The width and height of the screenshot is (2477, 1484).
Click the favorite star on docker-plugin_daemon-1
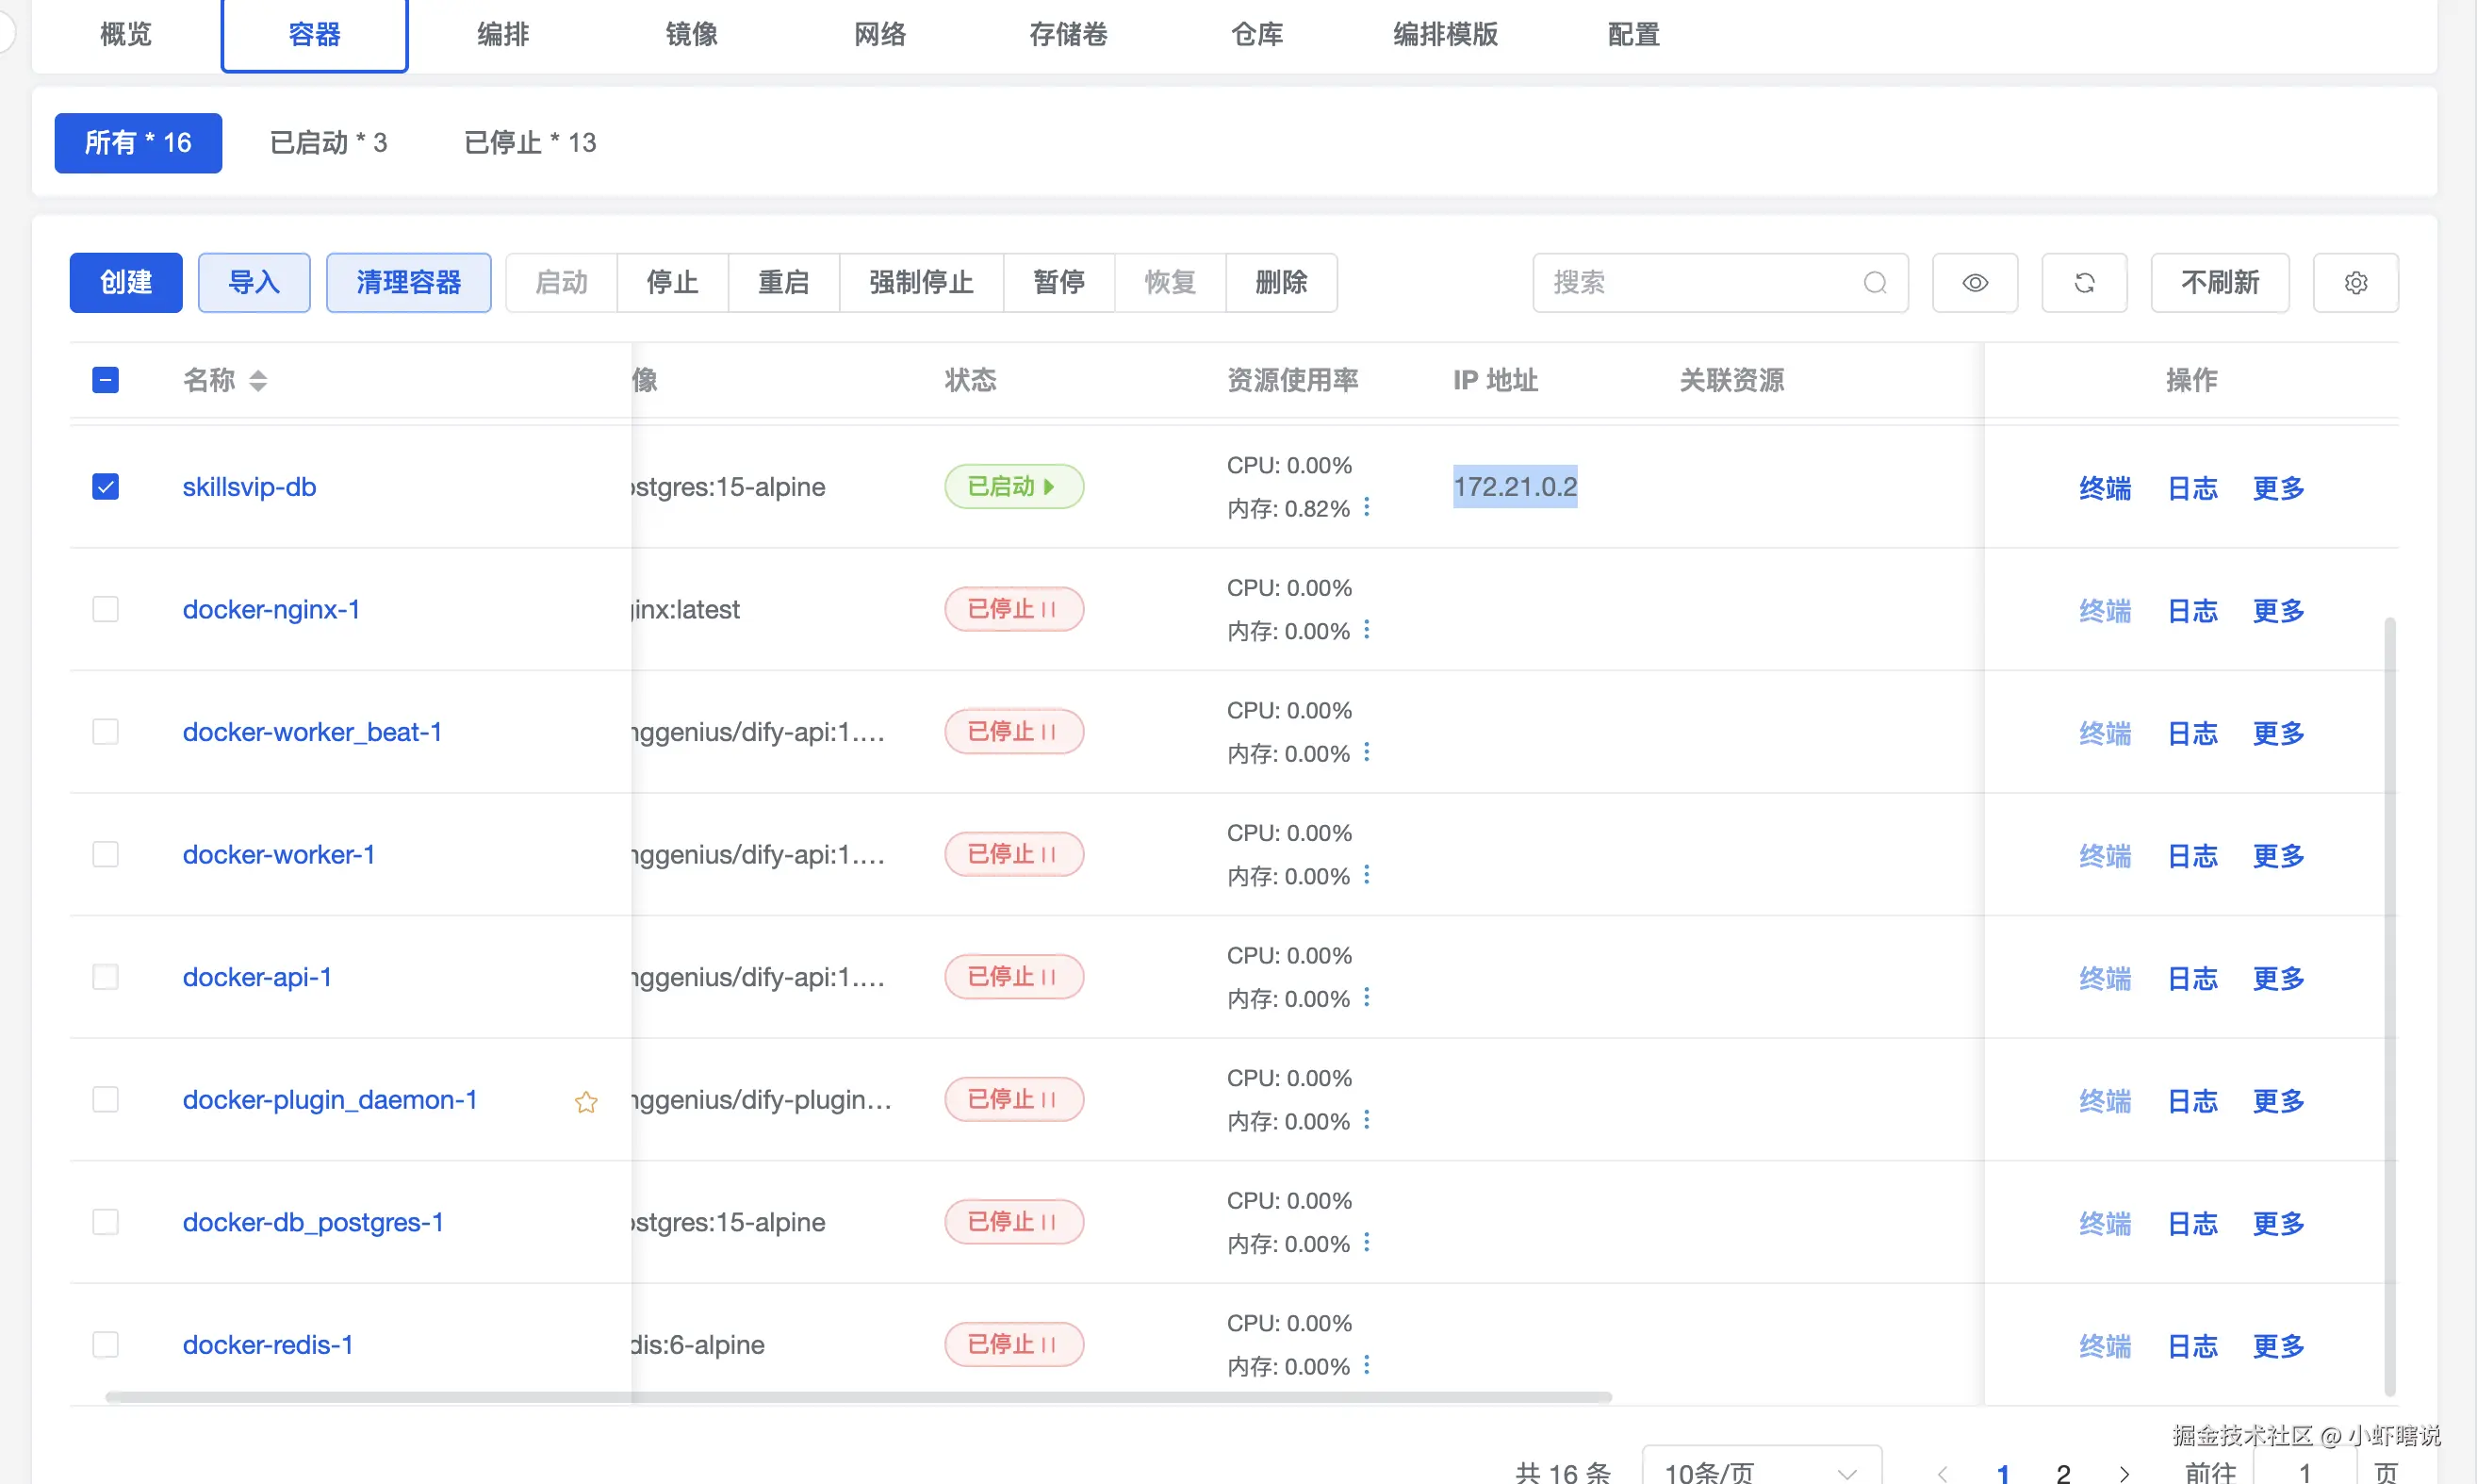[x=585, y=1102]
